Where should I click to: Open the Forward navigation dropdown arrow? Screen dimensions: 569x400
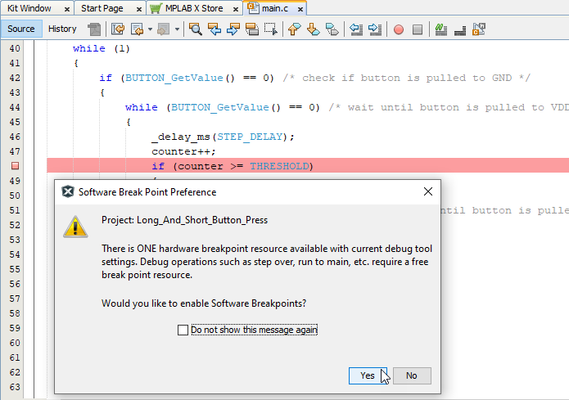178,29
